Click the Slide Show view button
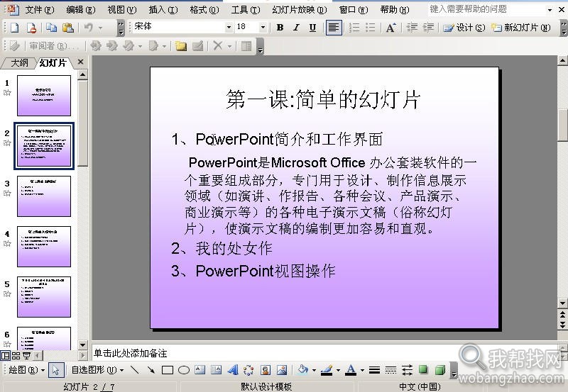Screen dimensions: 568x392 27,355
